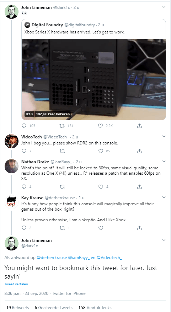Click the 'Tweet vertalen' link
This screenshot has width=171, height=312.
(x=16, y=284)
